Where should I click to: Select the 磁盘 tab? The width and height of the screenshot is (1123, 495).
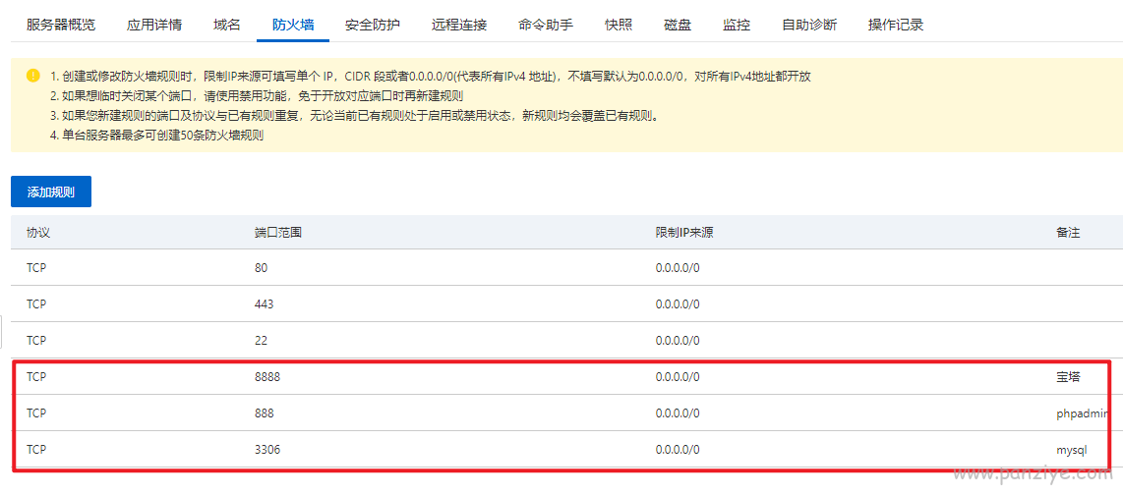pos(678,25)
